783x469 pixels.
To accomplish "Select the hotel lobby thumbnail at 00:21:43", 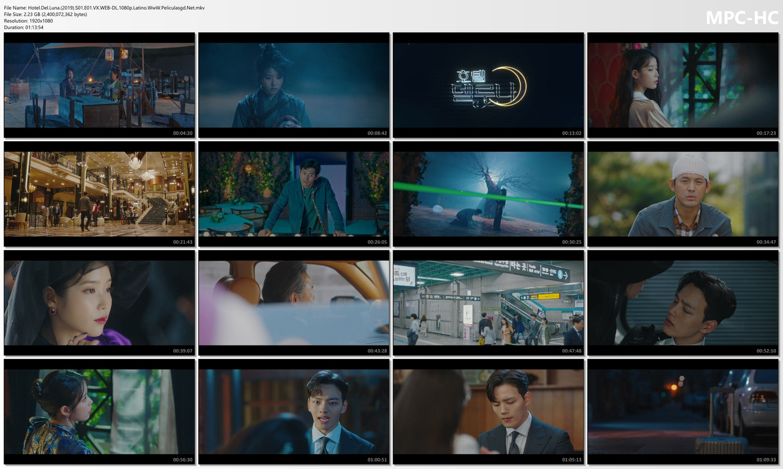I will [x=99, y=194].
